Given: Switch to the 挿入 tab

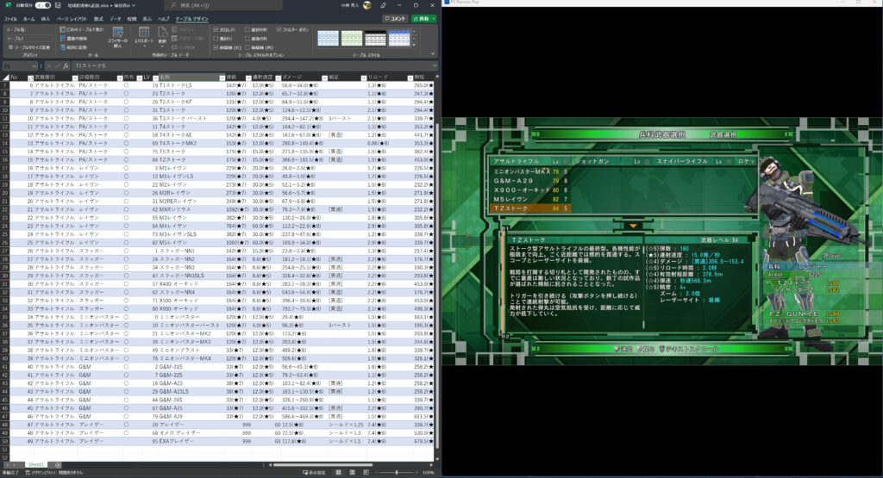Looking at the screenshot, I should pos(46,19).
